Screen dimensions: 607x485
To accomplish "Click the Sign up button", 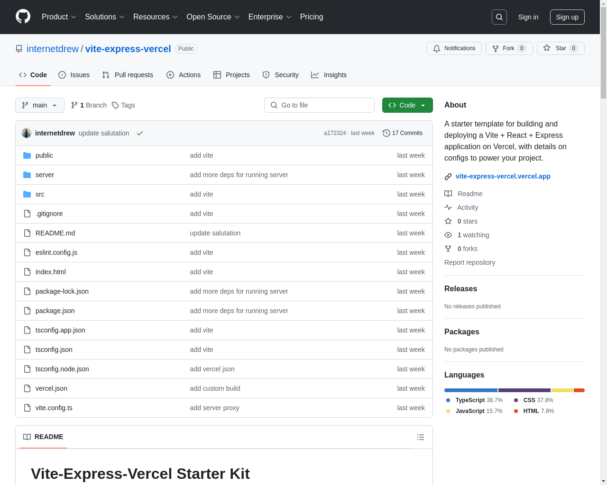I will (567, 17).
